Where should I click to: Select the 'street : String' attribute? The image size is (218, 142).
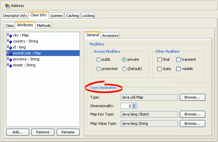pyautogui.click(x=43, y=65)
